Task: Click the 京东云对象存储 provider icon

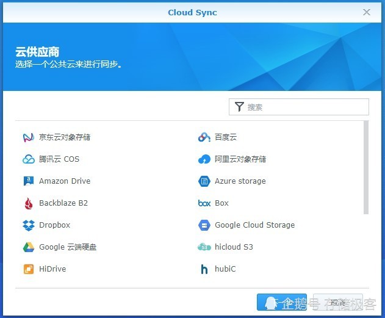Action: (29, 137)
